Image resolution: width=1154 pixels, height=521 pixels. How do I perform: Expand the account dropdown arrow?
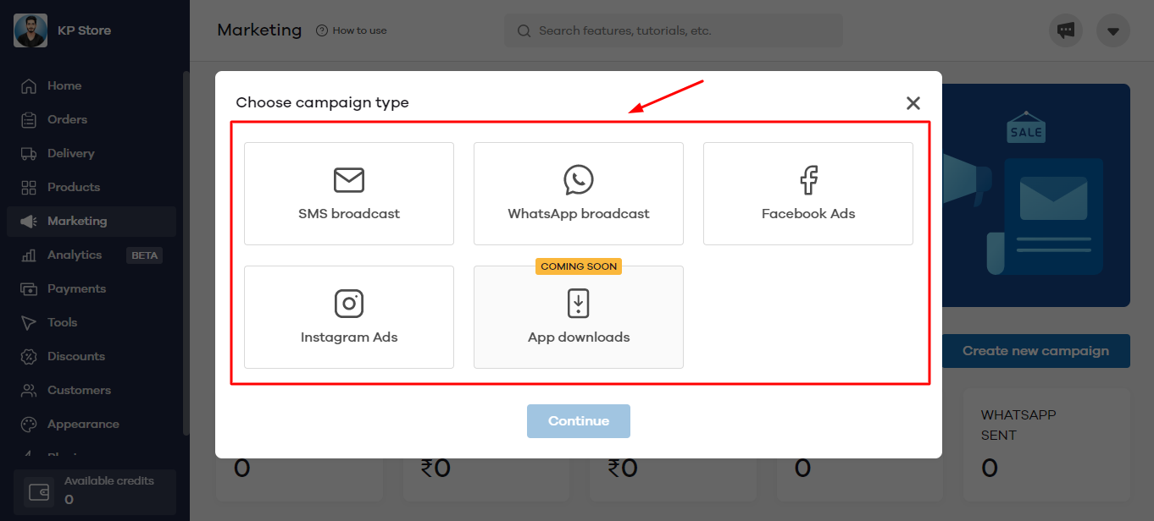point(1113,31)
